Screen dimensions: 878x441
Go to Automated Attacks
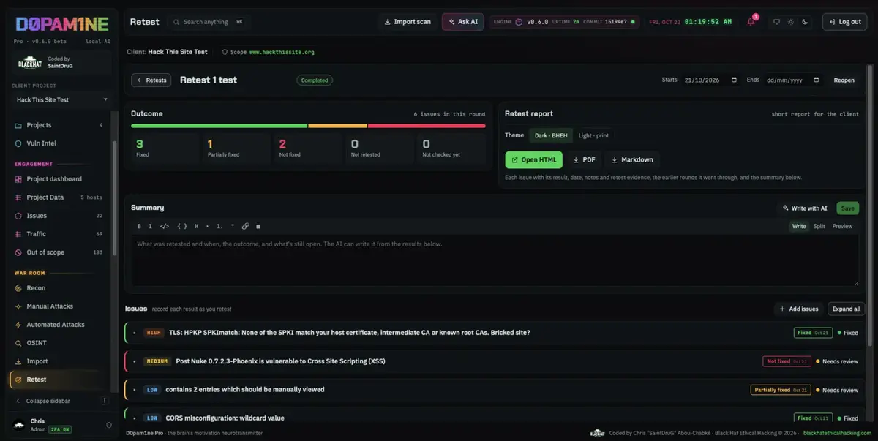tap(59, 325)
